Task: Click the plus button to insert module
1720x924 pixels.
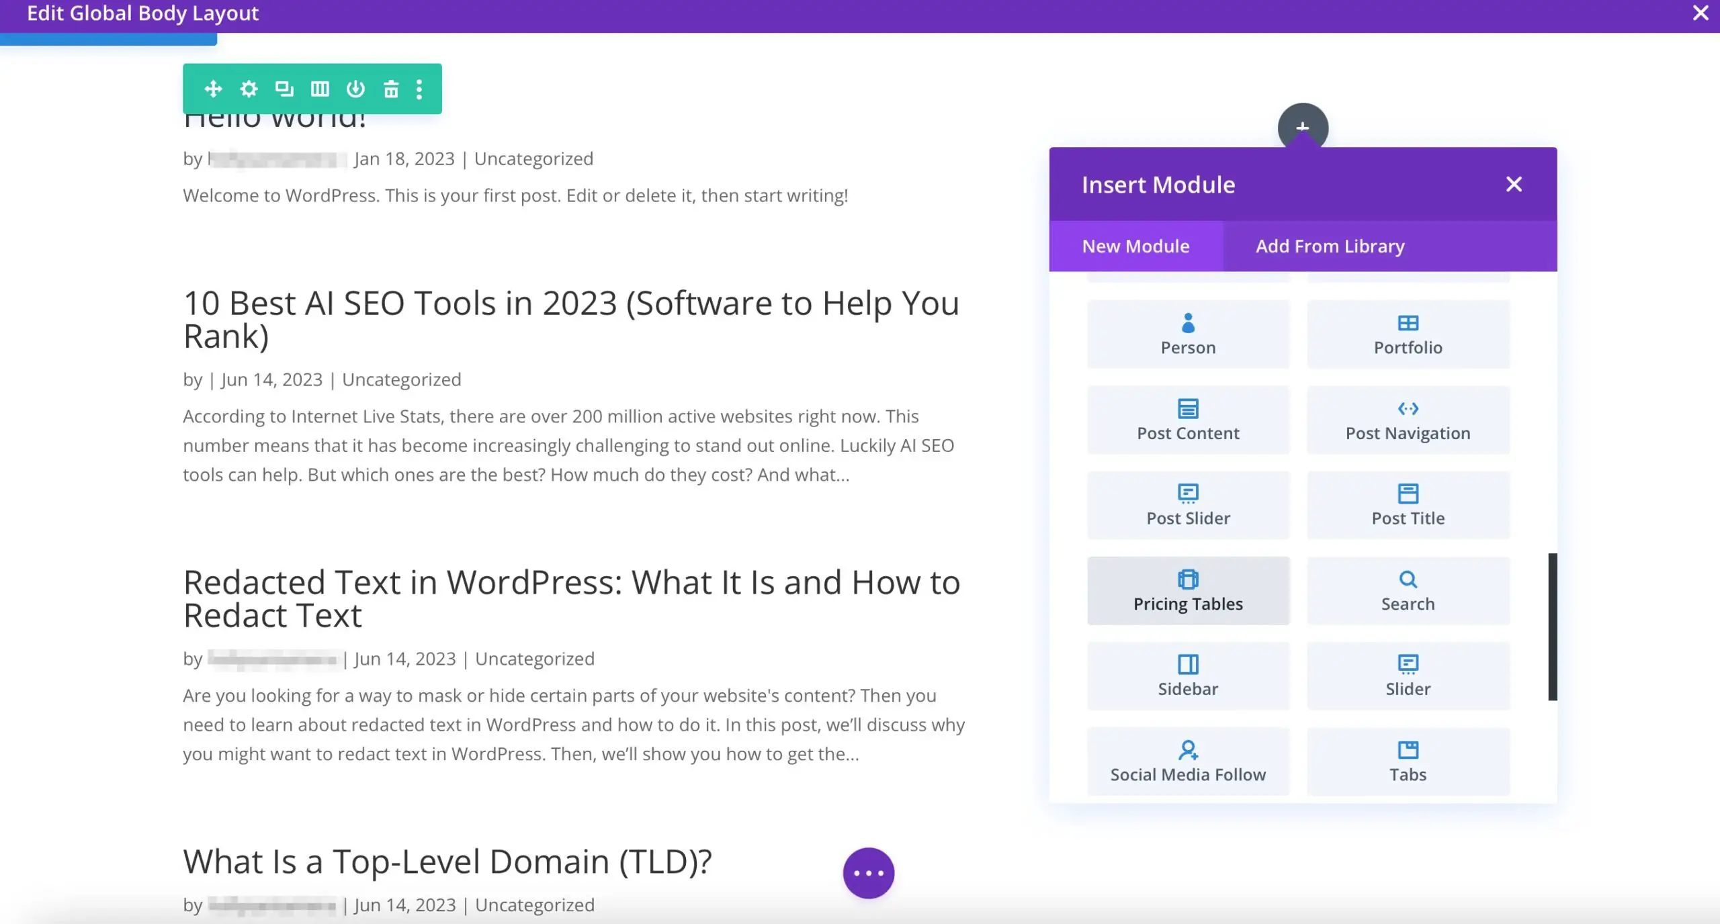Action: (1301, 125)
